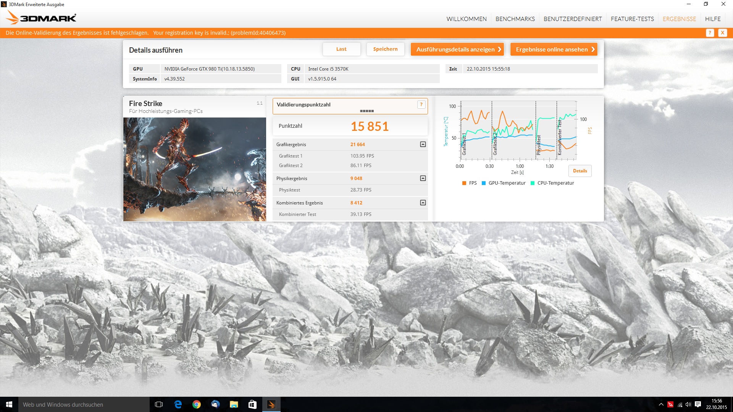Open the FEATURE-TESTS tab
The width and height of the screenshot is (733, 412).
(x=632, y=19)
